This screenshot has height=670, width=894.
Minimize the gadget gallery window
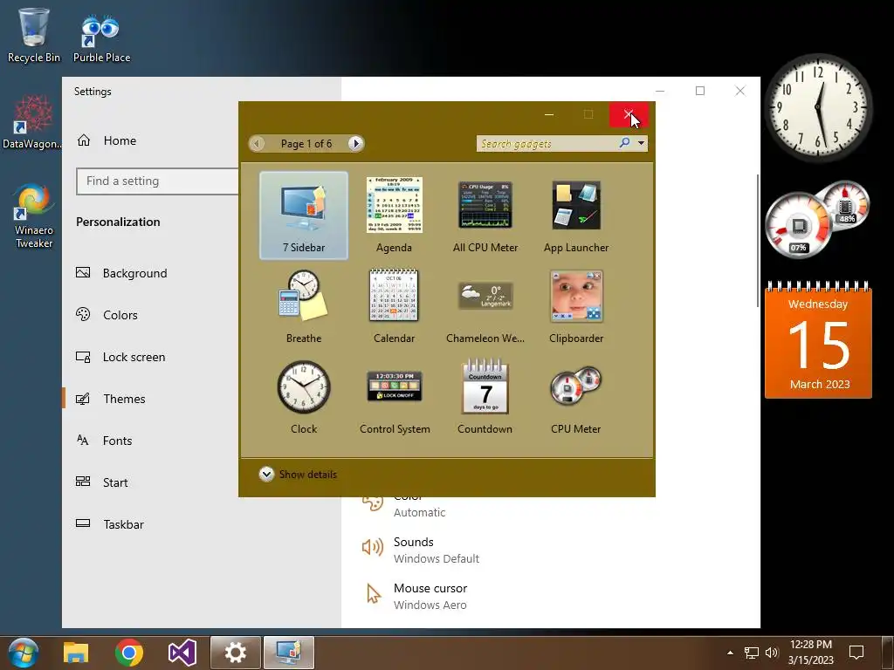[549, 114]
